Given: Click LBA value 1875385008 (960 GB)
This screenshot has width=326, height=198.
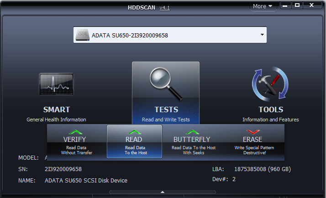Looking at the screenshot, I should click(263, 169).
